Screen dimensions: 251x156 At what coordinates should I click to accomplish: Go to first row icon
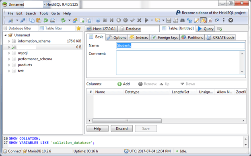pyautogui.click(x=105, y=20)
